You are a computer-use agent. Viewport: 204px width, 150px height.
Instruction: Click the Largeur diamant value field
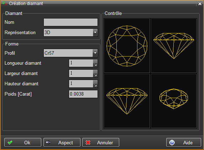click(x=81, y=73)
